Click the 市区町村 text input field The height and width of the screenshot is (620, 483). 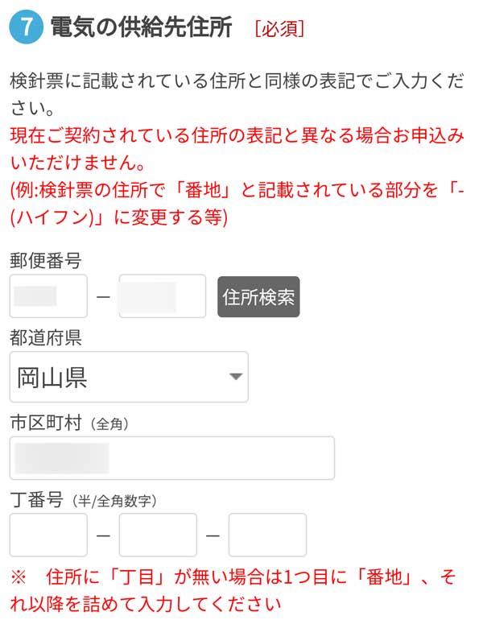point(172,458)
